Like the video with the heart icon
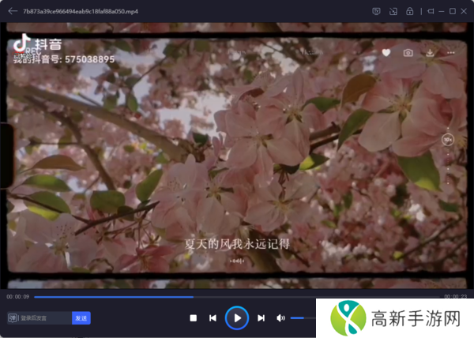This screenshot has height=338, width=474. [x=386, y=52]
